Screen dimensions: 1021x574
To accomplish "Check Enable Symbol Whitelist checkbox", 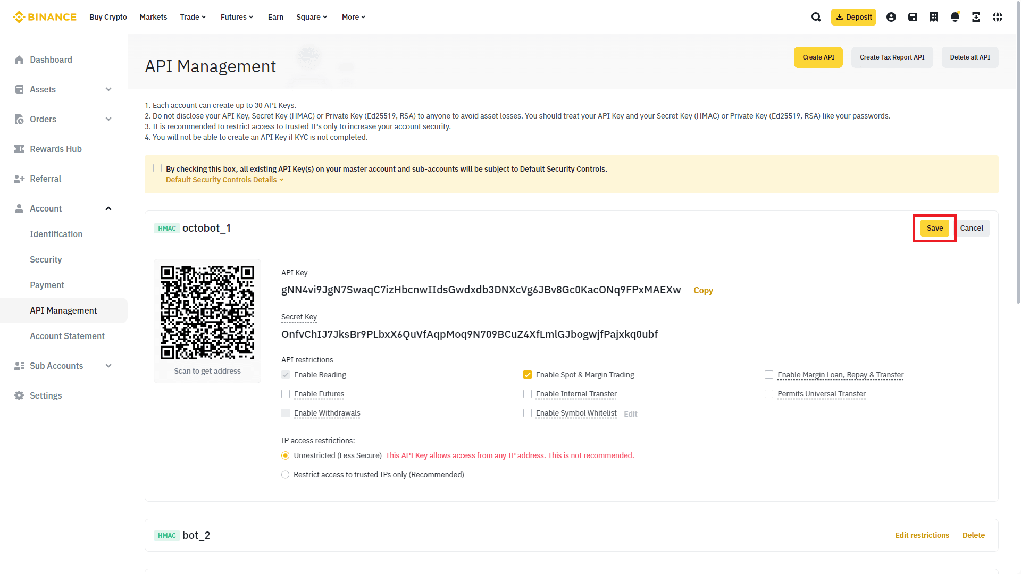I will 528,413.
